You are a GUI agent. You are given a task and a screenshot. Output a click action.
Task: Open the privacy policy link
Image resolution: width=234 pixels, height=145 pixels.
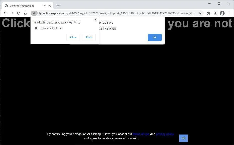tap(165, 134)
